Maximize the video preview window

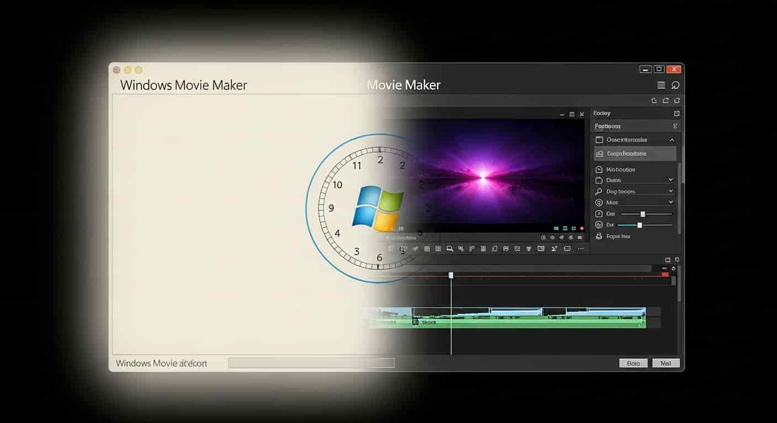[x=572, y=114]
